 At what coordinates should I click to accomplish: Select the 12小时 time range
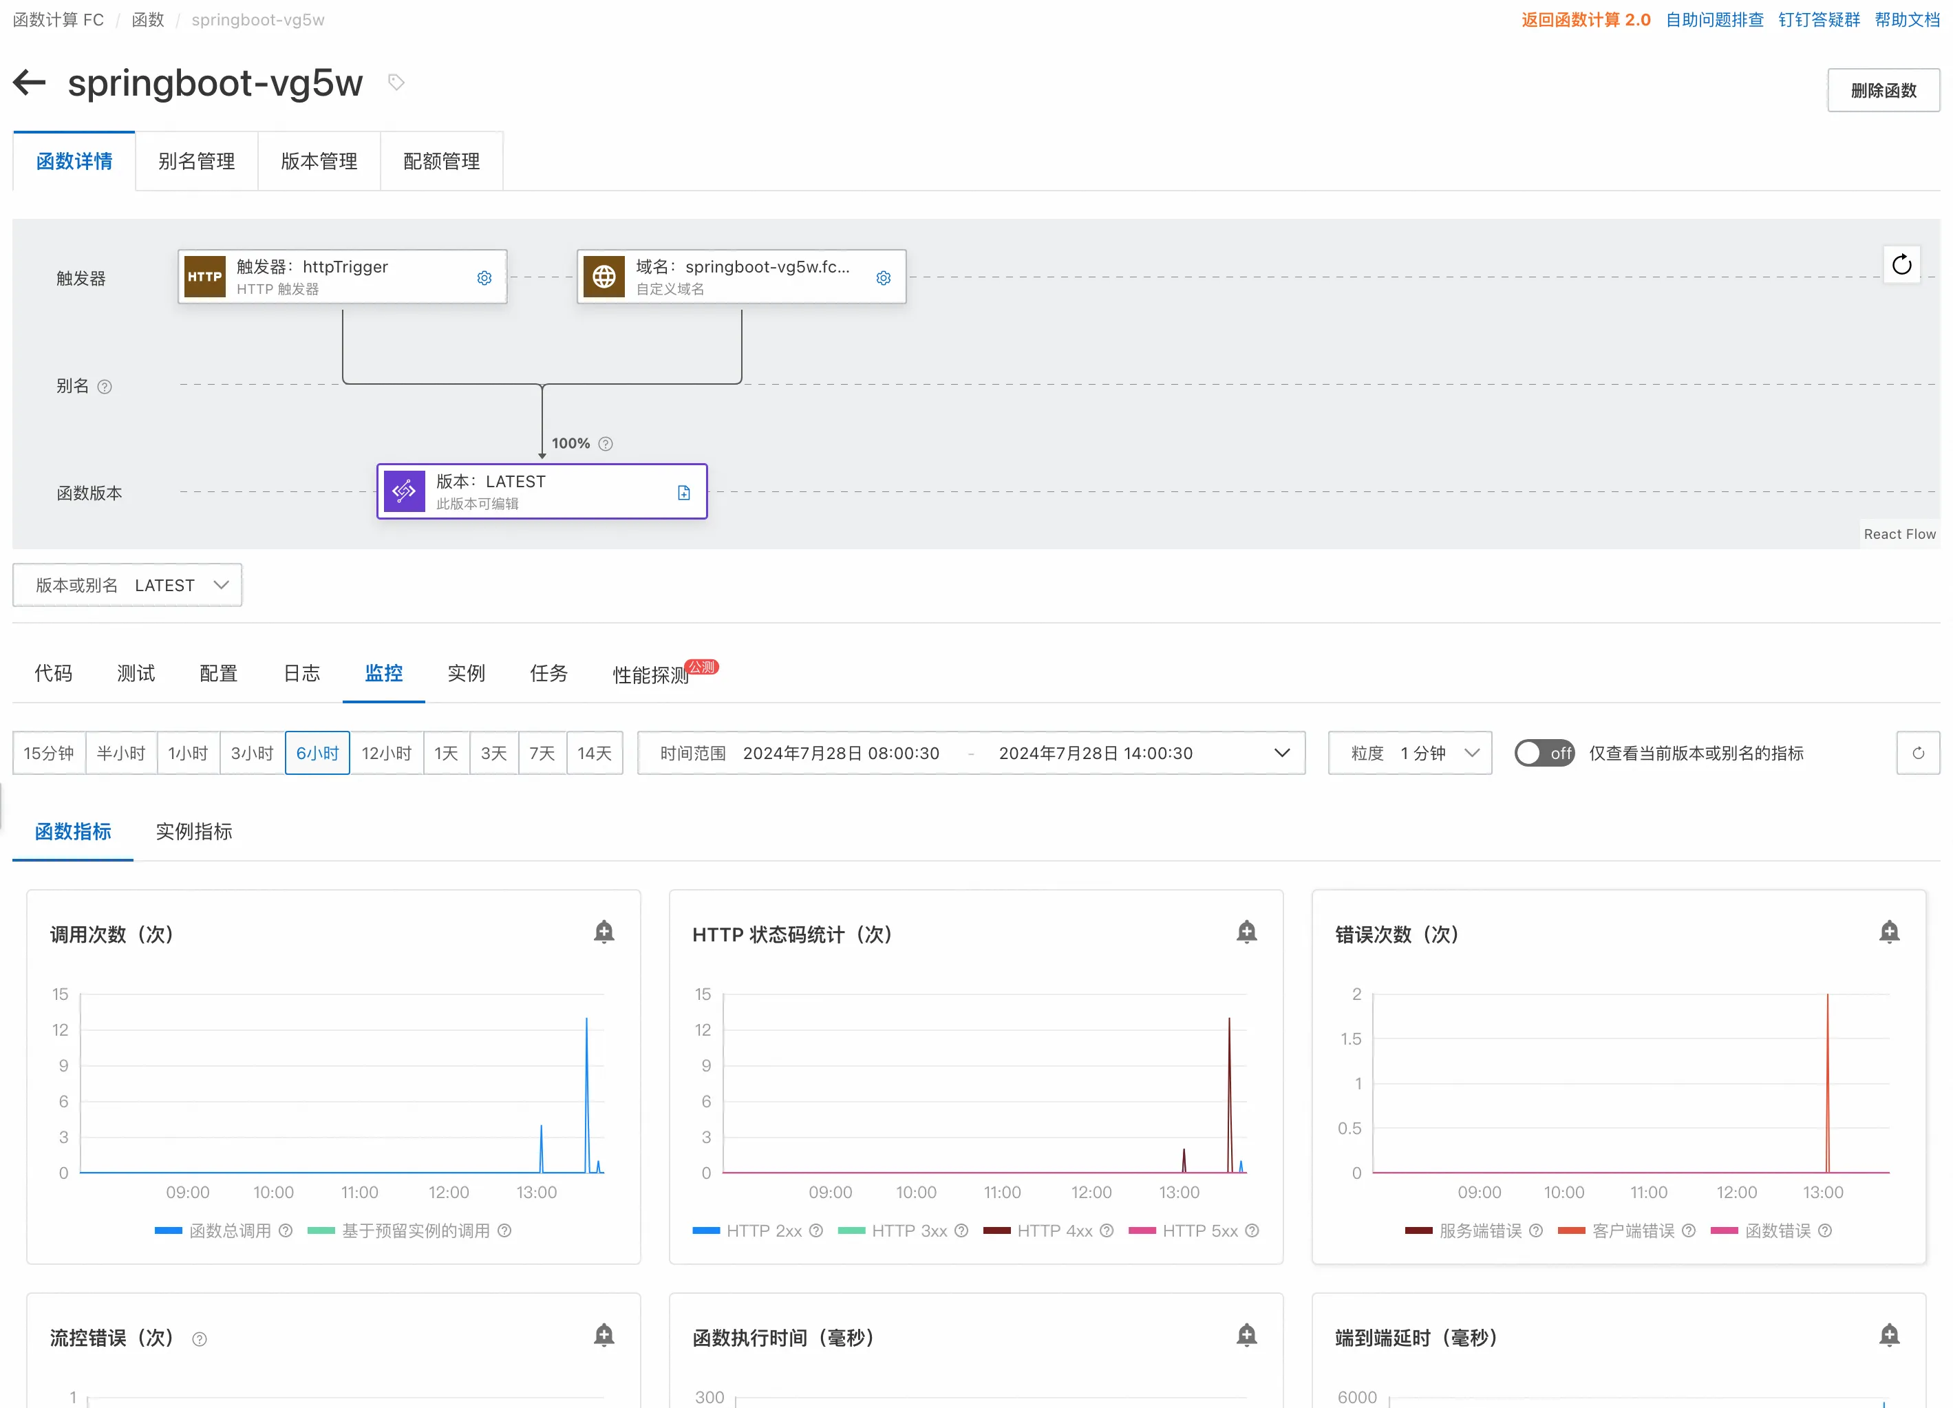pos(387,753)
